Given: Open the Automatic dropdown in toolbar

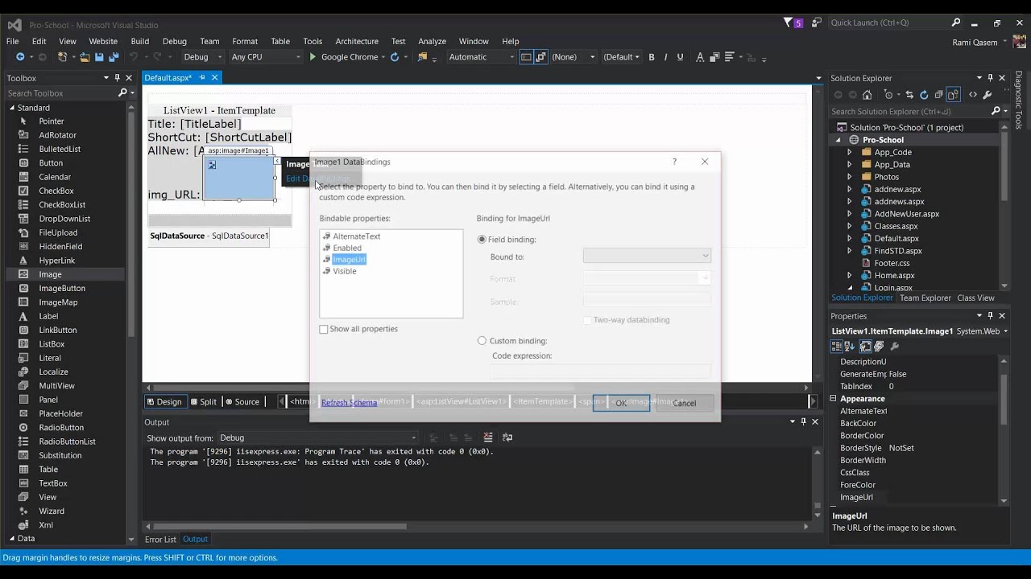Looking at the screenshot, I should [481, 57].
